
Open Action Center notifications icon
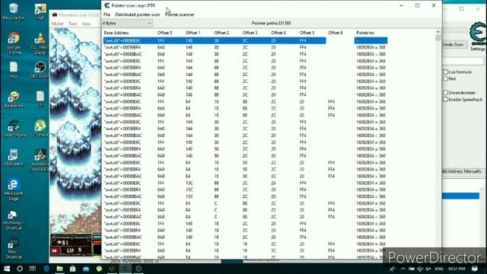tap(475, 269)
